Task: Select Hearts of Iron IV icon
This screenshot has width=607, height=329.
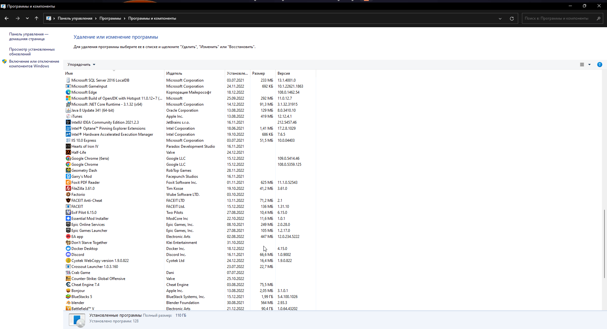Action: point(68,146)
